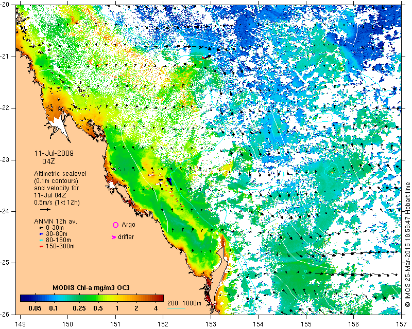Click the magenta drifter arrow legend icon
Image resolution: width=412 pixels, height=329 pixels.
click(114, 237)
